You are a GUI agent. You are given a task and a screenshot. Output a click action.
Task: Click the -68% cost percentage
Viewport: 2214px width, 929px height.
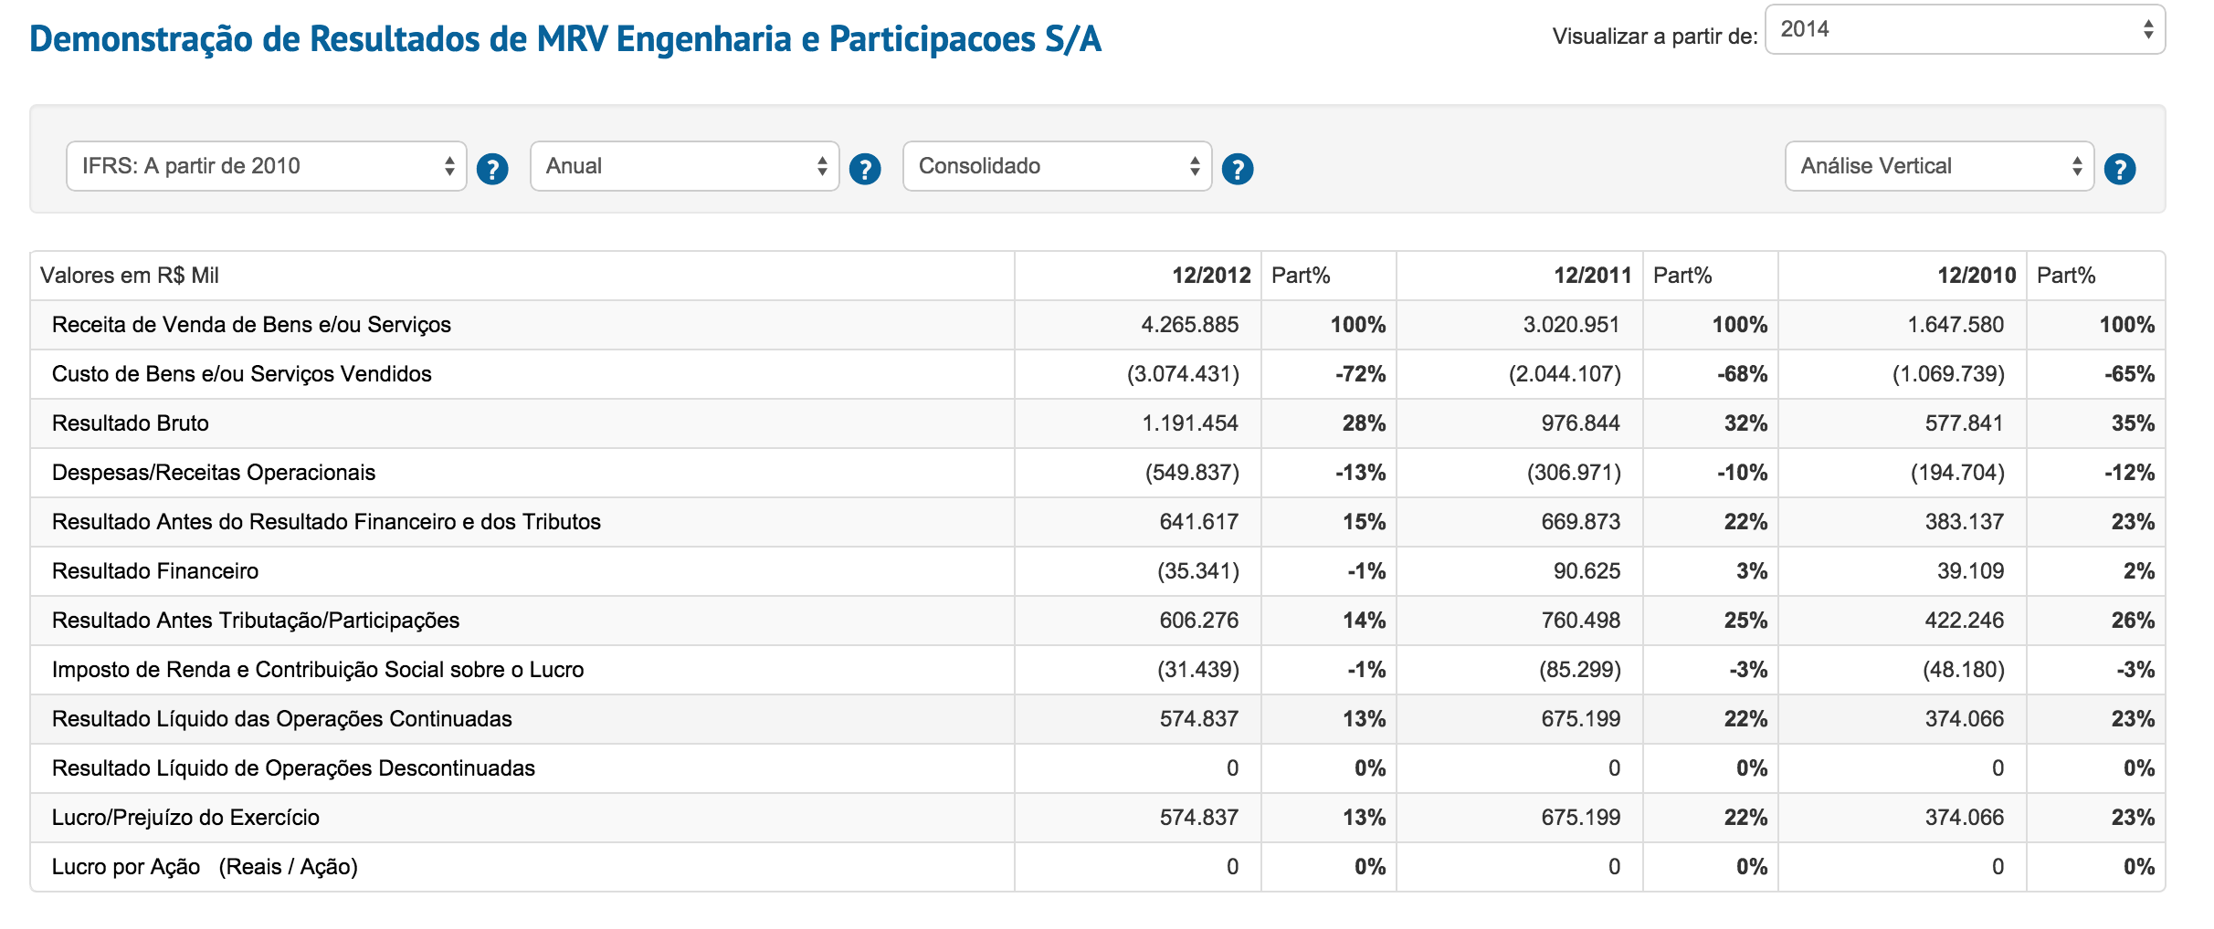1742,374
